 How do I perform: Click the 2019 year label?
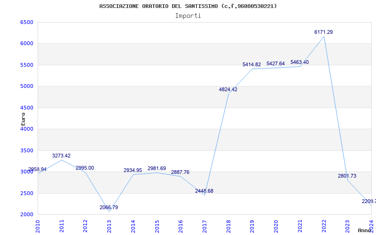252,226
